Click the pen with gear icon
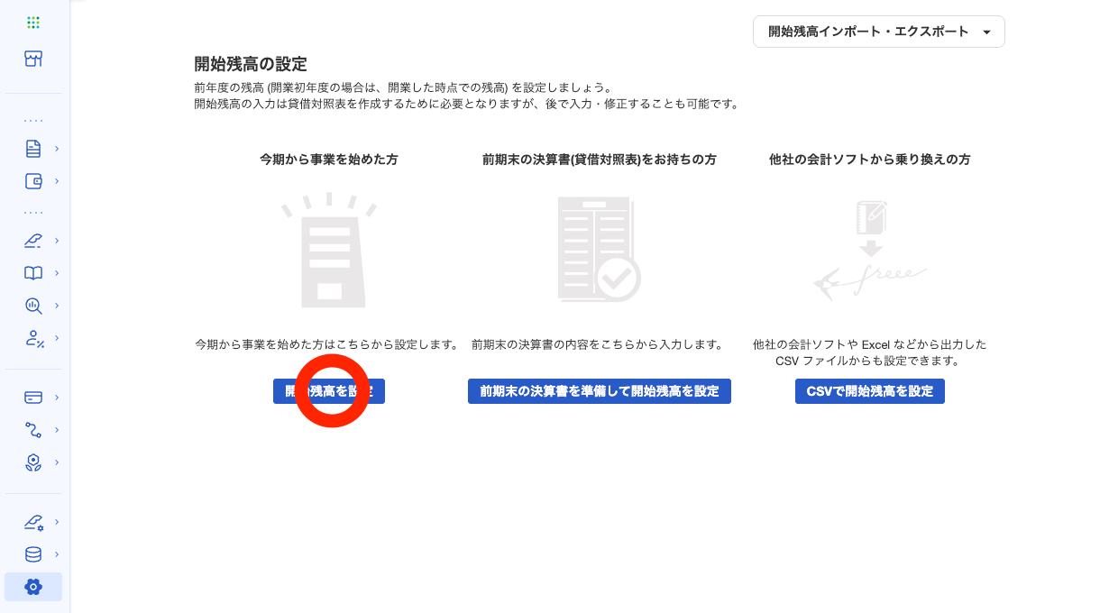Image resolution: width=1109 pixels, height=613 pixels. [33, 522]
